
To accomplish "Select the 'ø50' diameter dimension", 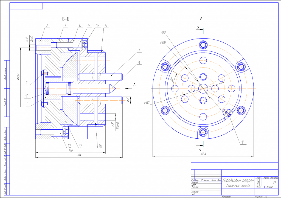I will (x=163, y=33).
